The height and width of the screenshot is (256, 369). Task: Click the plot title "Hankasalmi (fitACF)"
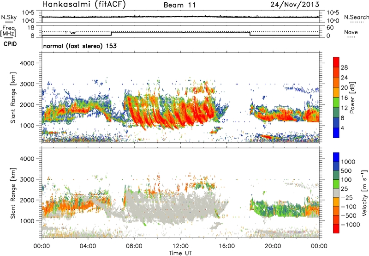tap(84, 4)
